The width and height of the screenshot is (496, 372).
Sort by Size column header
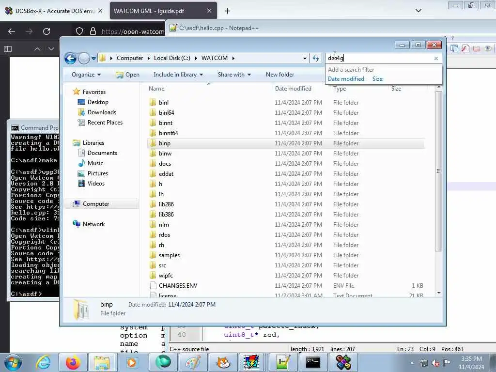(396, 89)
